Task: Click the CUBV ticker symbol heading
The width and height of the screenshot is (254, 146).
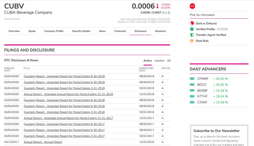Action: point(14,6)
